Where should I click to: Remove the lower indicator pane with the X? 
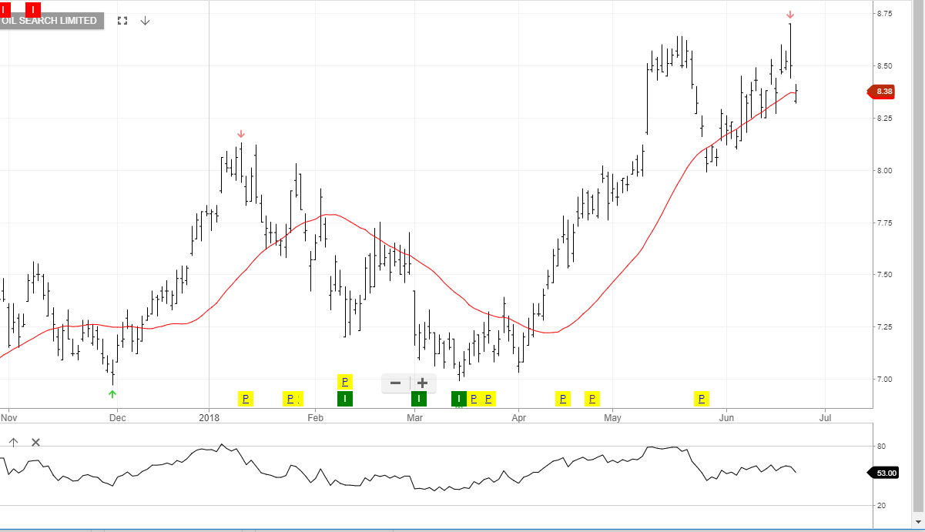(x=35, y=442)
